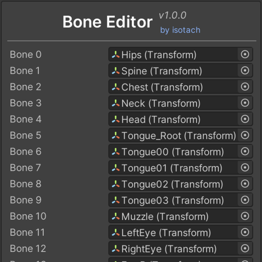Click the picker circle for Head
This screenshot has width=262, height=262.
pos(245,119)
